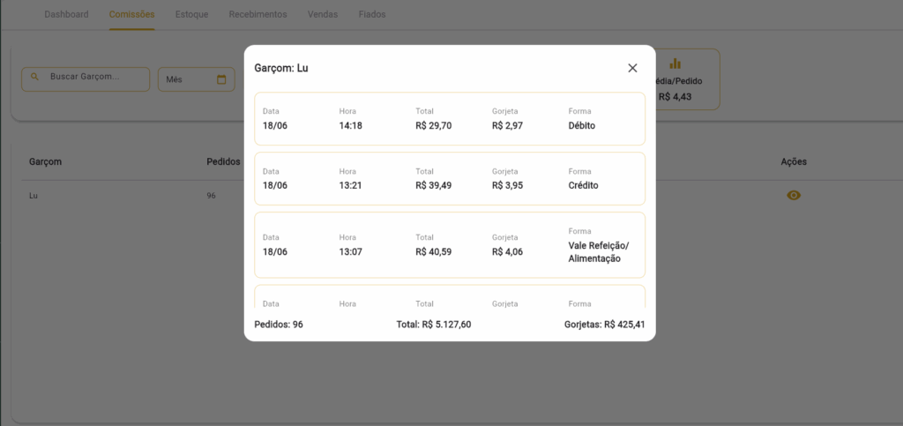Click the 96 pedidos cell in table

pos(212,196)
